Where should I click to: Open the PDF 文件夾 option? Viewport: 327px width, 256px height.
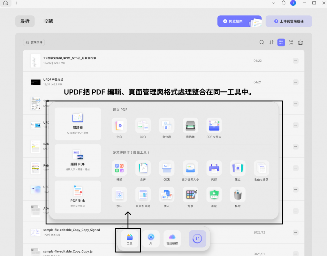[x=214, y=126]
